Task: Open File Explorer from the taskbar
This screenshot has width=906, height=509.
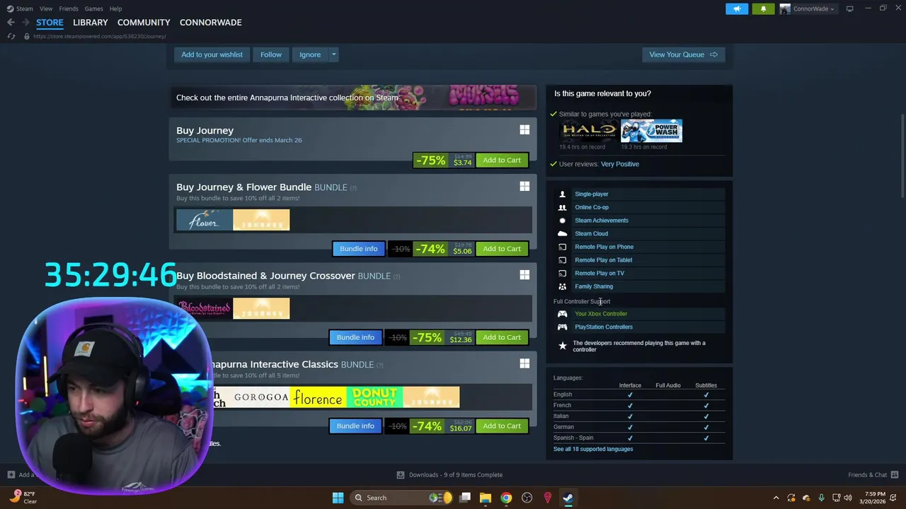Action: coord(486,498)
